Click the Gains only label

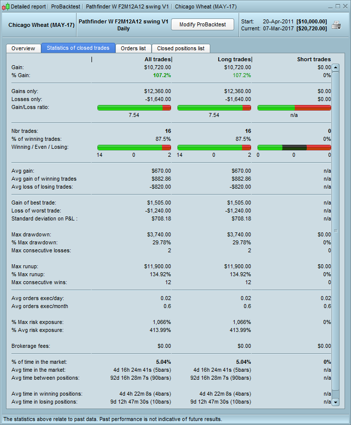(25, 92)
